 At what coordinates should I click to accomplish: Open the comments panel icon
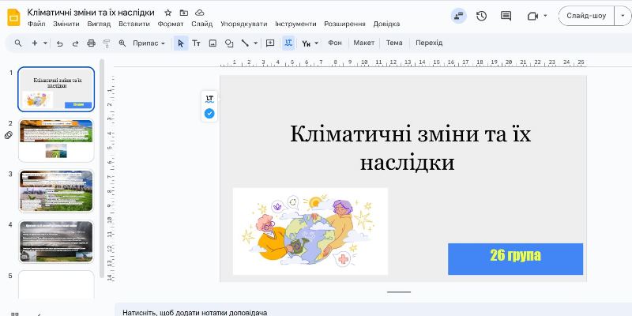[x=506, y=16]
